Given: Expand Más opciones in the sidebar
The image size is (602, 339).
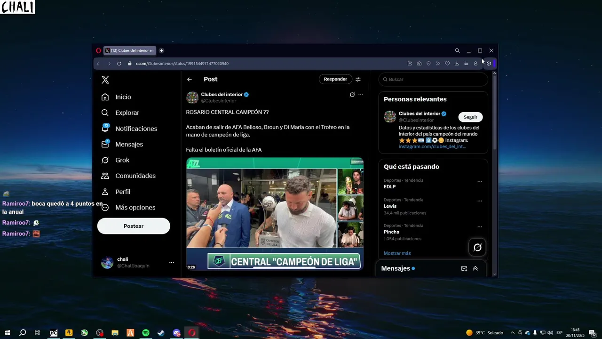Looking at the screenshot, I should point(128,208).
